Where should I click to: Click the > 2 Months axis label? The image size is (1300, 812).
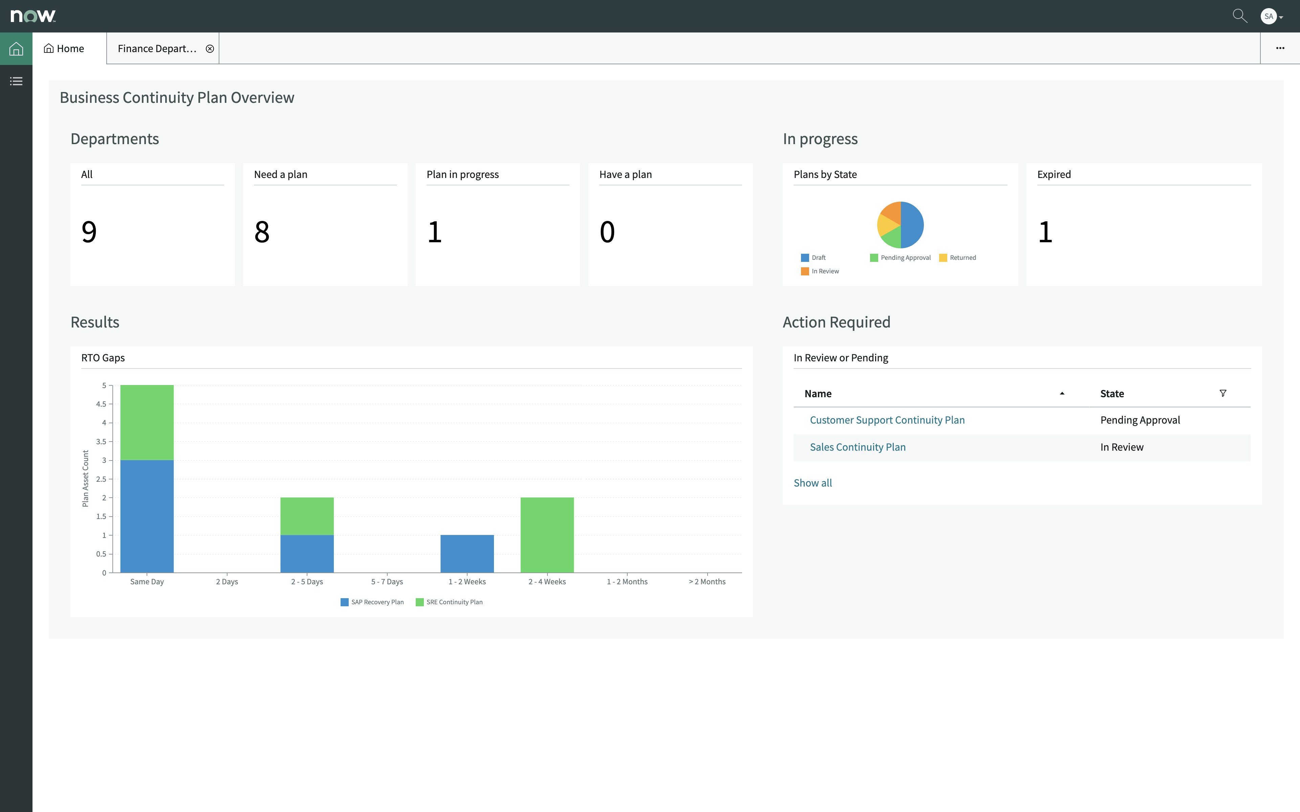coord(707,582)
